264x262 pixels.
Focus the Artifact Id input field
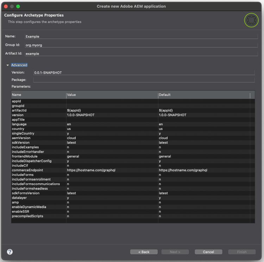pos(141,54)
